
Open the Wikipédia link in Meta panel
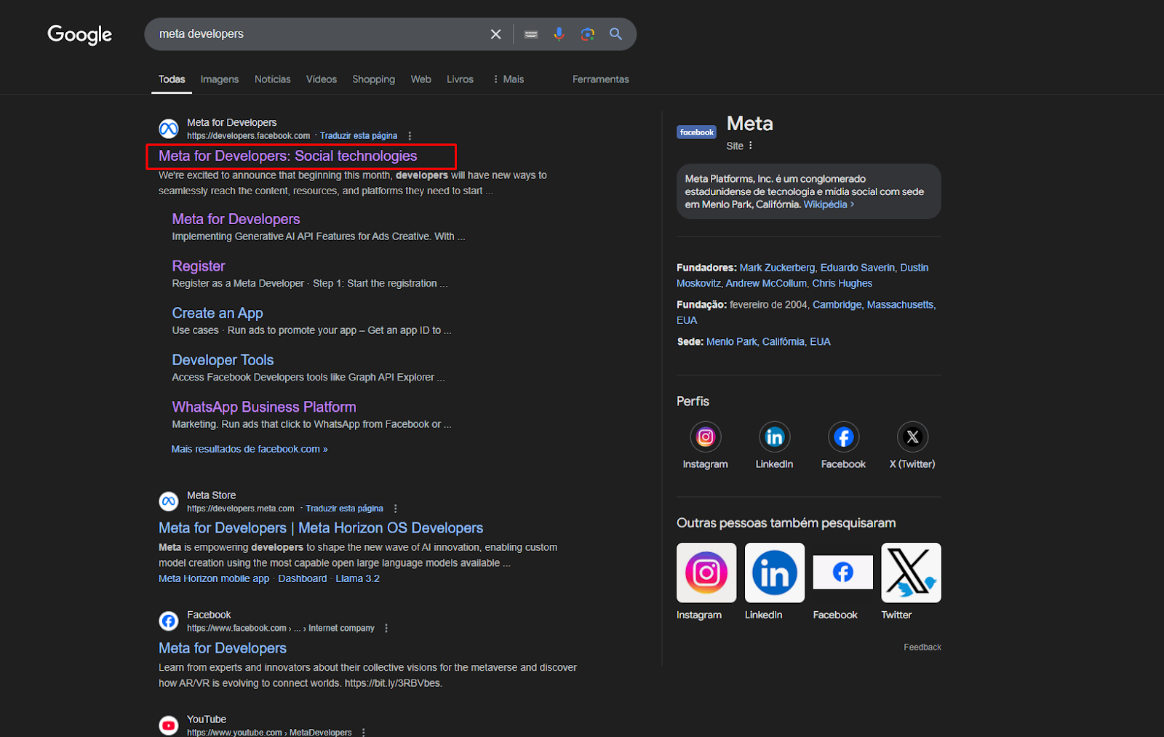click(826, 204)
